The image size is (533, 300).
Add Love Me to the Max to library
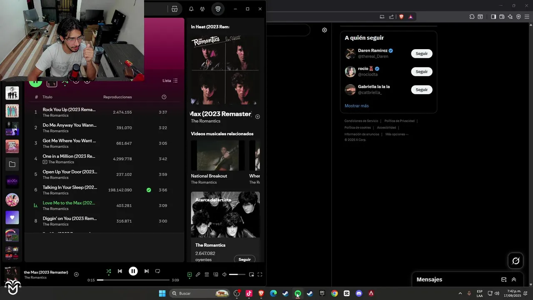[x=257, y=117]
